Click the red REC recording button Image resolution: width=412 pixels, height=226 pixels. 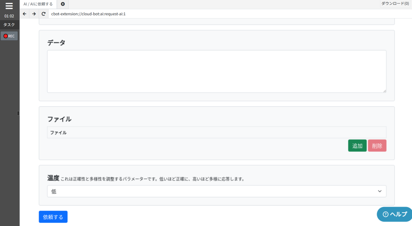pos(9,36)
